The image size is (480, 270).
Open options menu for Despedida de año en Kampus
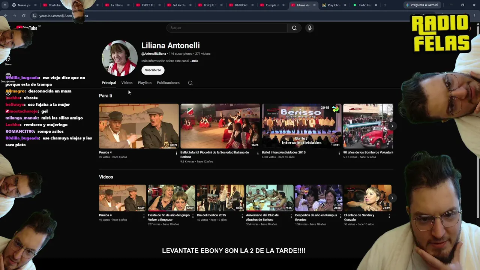(x=340, y=216)
